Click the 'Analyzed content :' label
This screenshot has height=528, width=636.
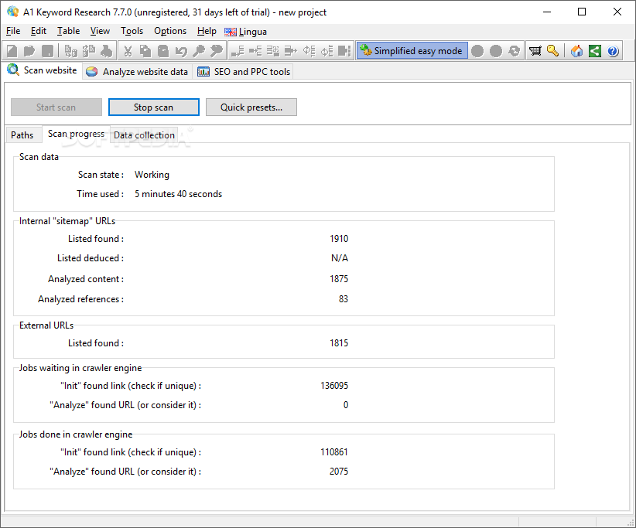[86, 279]
